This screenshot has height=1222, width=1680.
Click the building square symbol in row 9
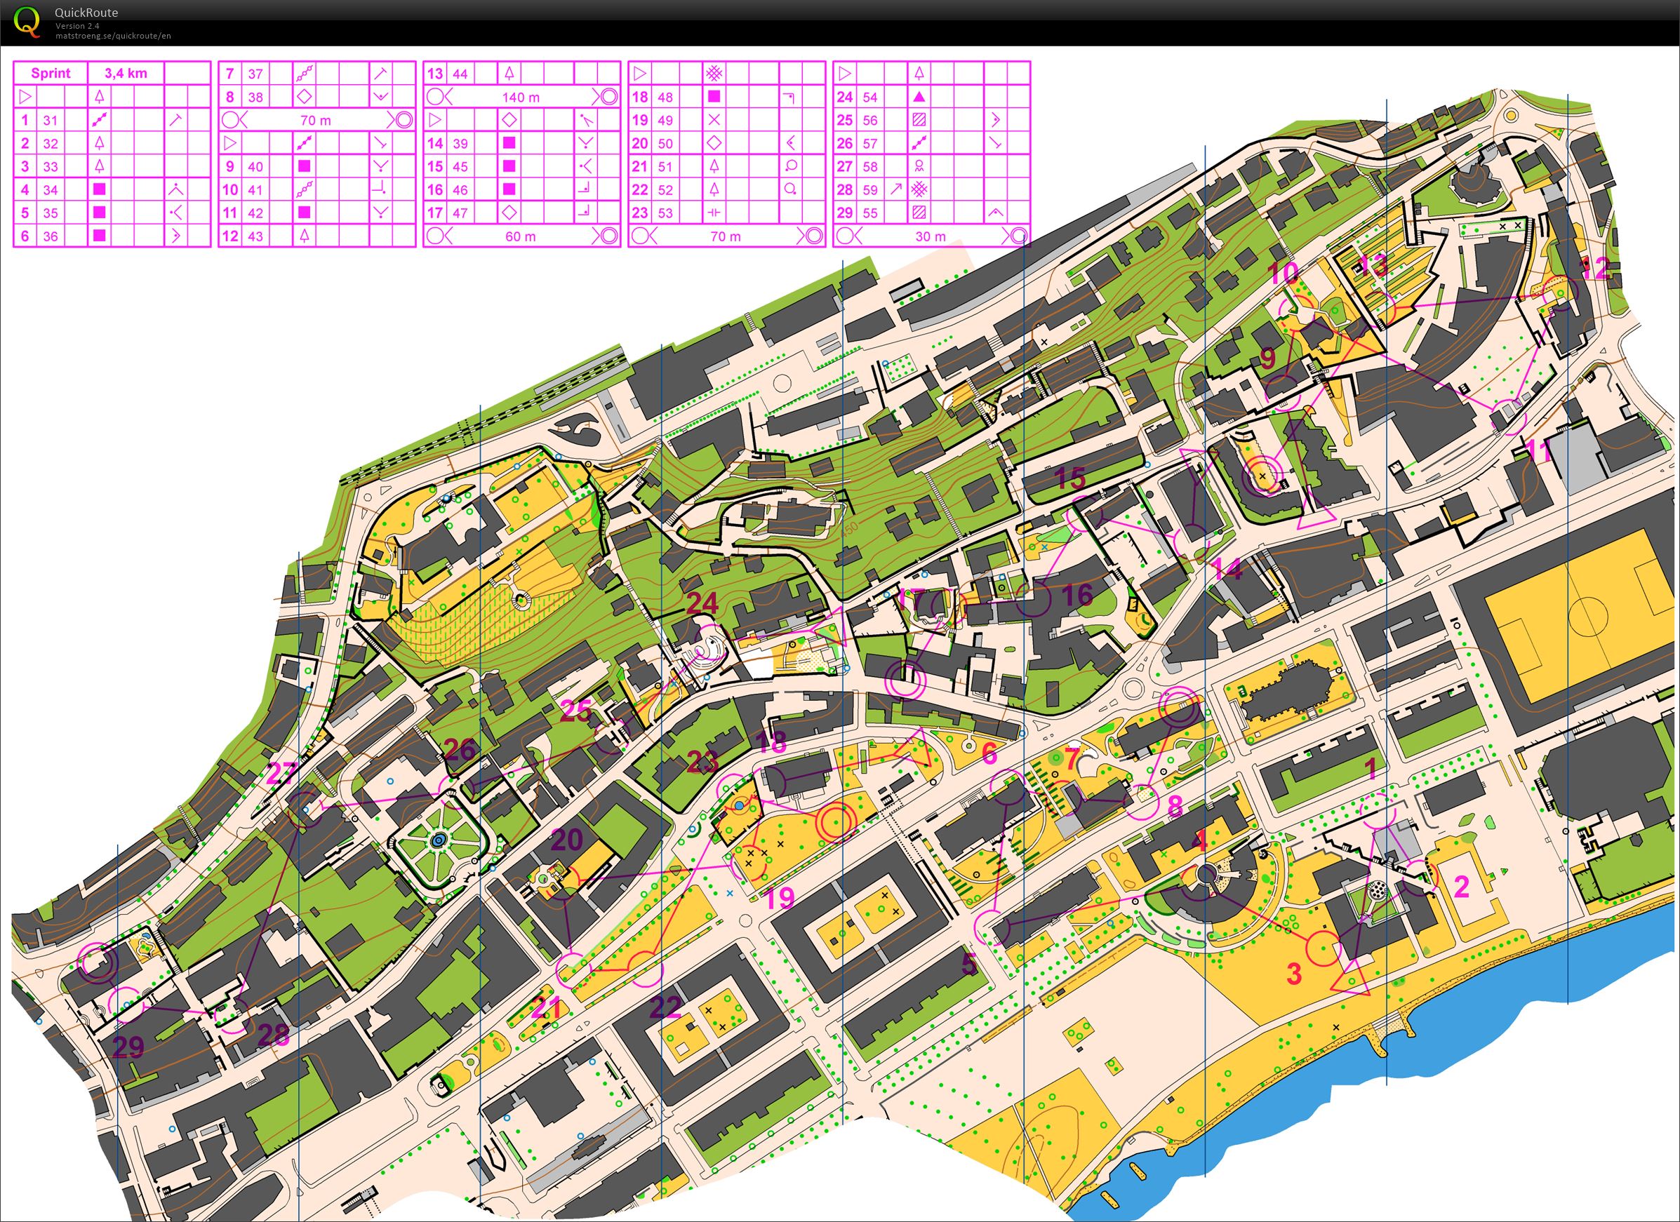pos(305,166)
